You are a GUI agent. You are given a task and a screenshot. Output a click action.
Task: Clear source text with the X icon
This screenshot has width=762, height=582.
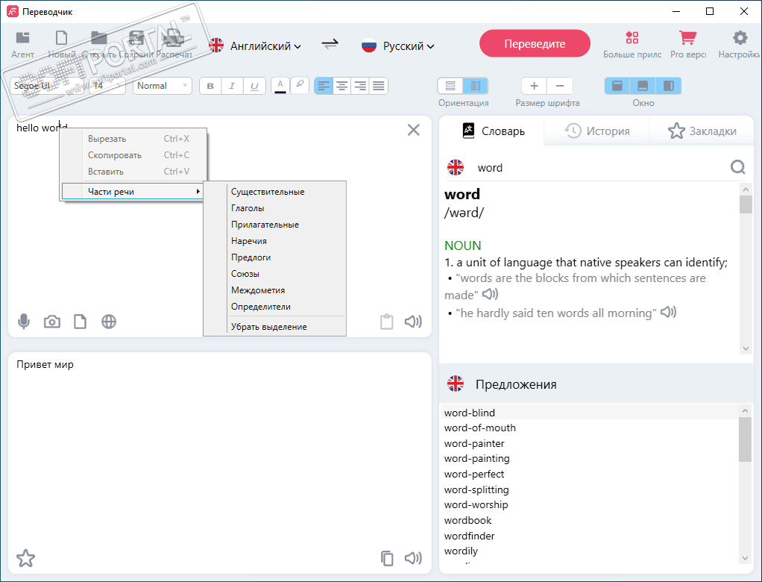414,130
